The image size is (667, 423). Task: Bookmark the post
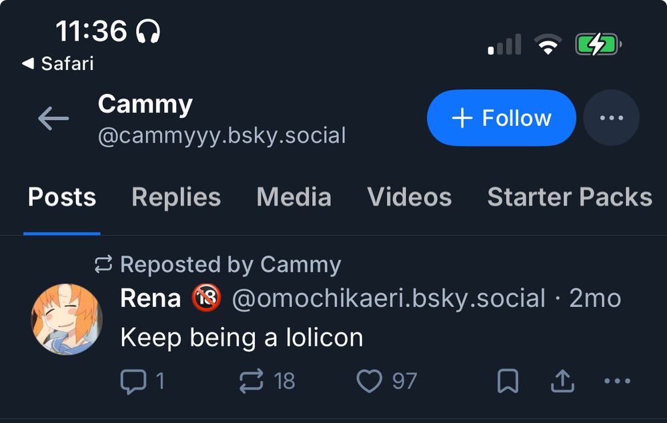[508, 381]
